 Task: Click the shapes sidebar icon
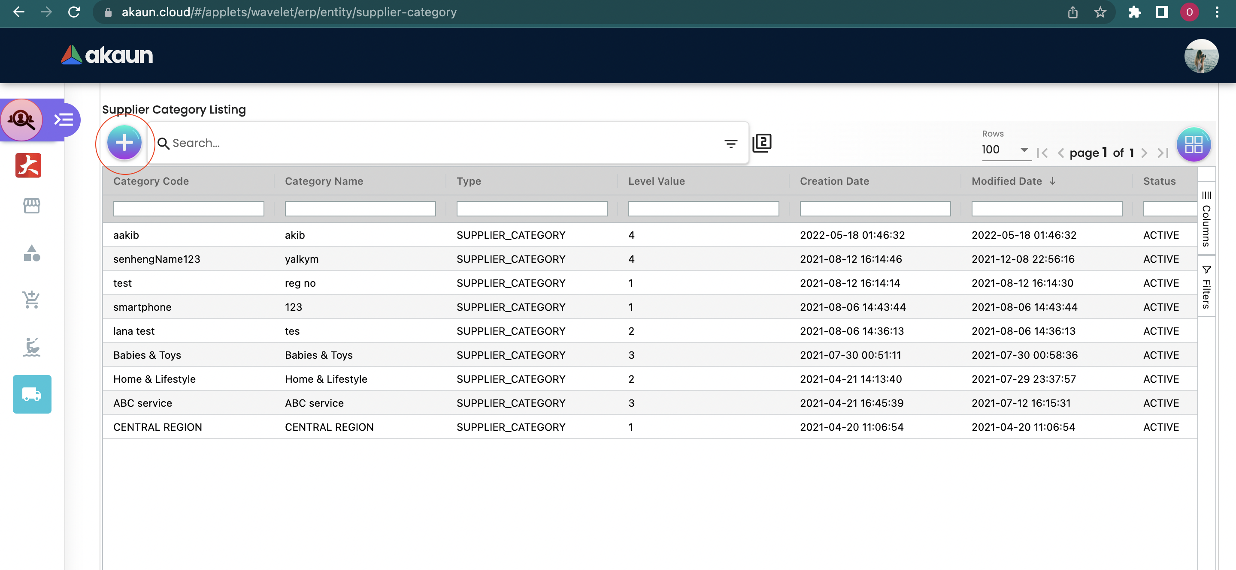pos(32,253)
